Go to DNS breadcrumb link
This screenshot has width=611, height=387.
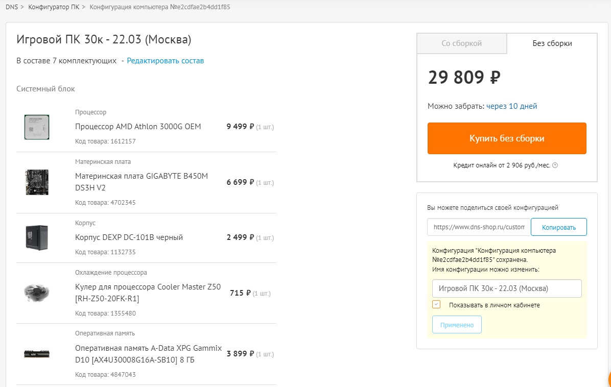pos(12,7)
